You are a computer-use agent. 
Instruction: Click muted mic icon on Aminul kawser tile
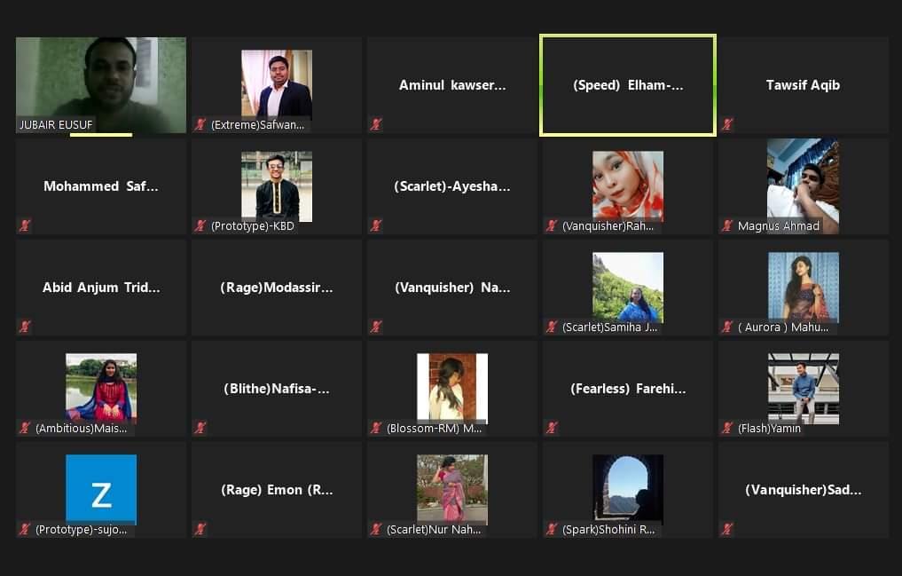[376, 124]
